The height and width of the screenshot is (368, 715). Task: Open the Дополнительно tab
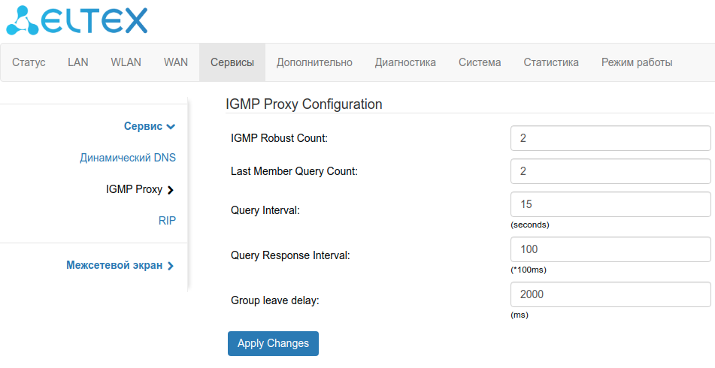point(314,62)
